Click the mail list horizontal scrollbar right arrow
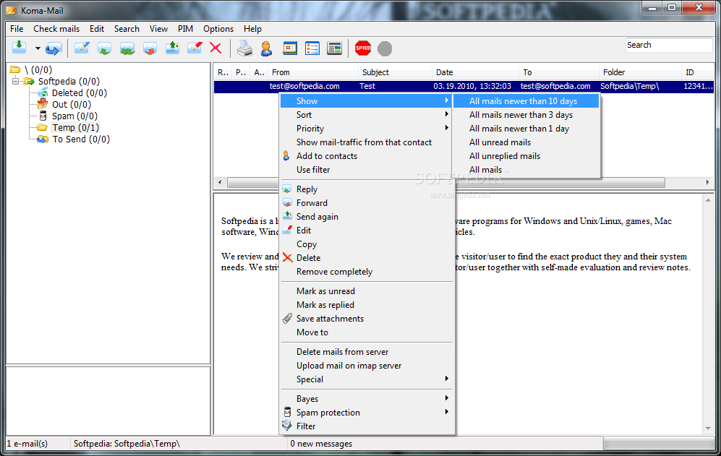Screen dimensions: 721x456 707,183
